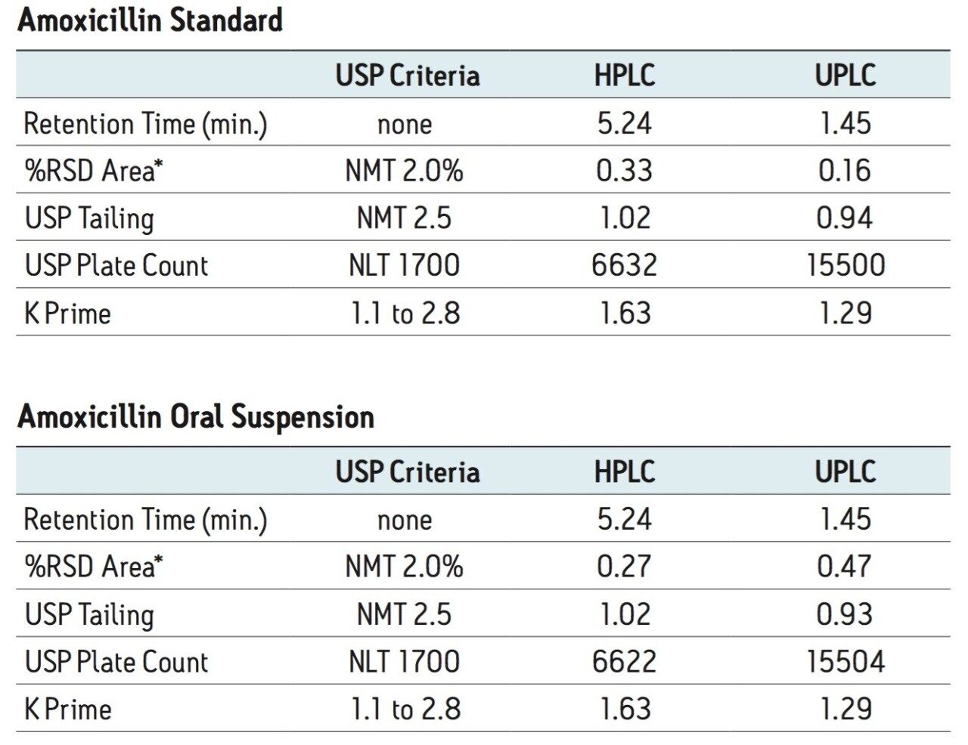Select HPLC plate count value 6632
This screenshot has height=745, width=968.
tap(624, 265)
